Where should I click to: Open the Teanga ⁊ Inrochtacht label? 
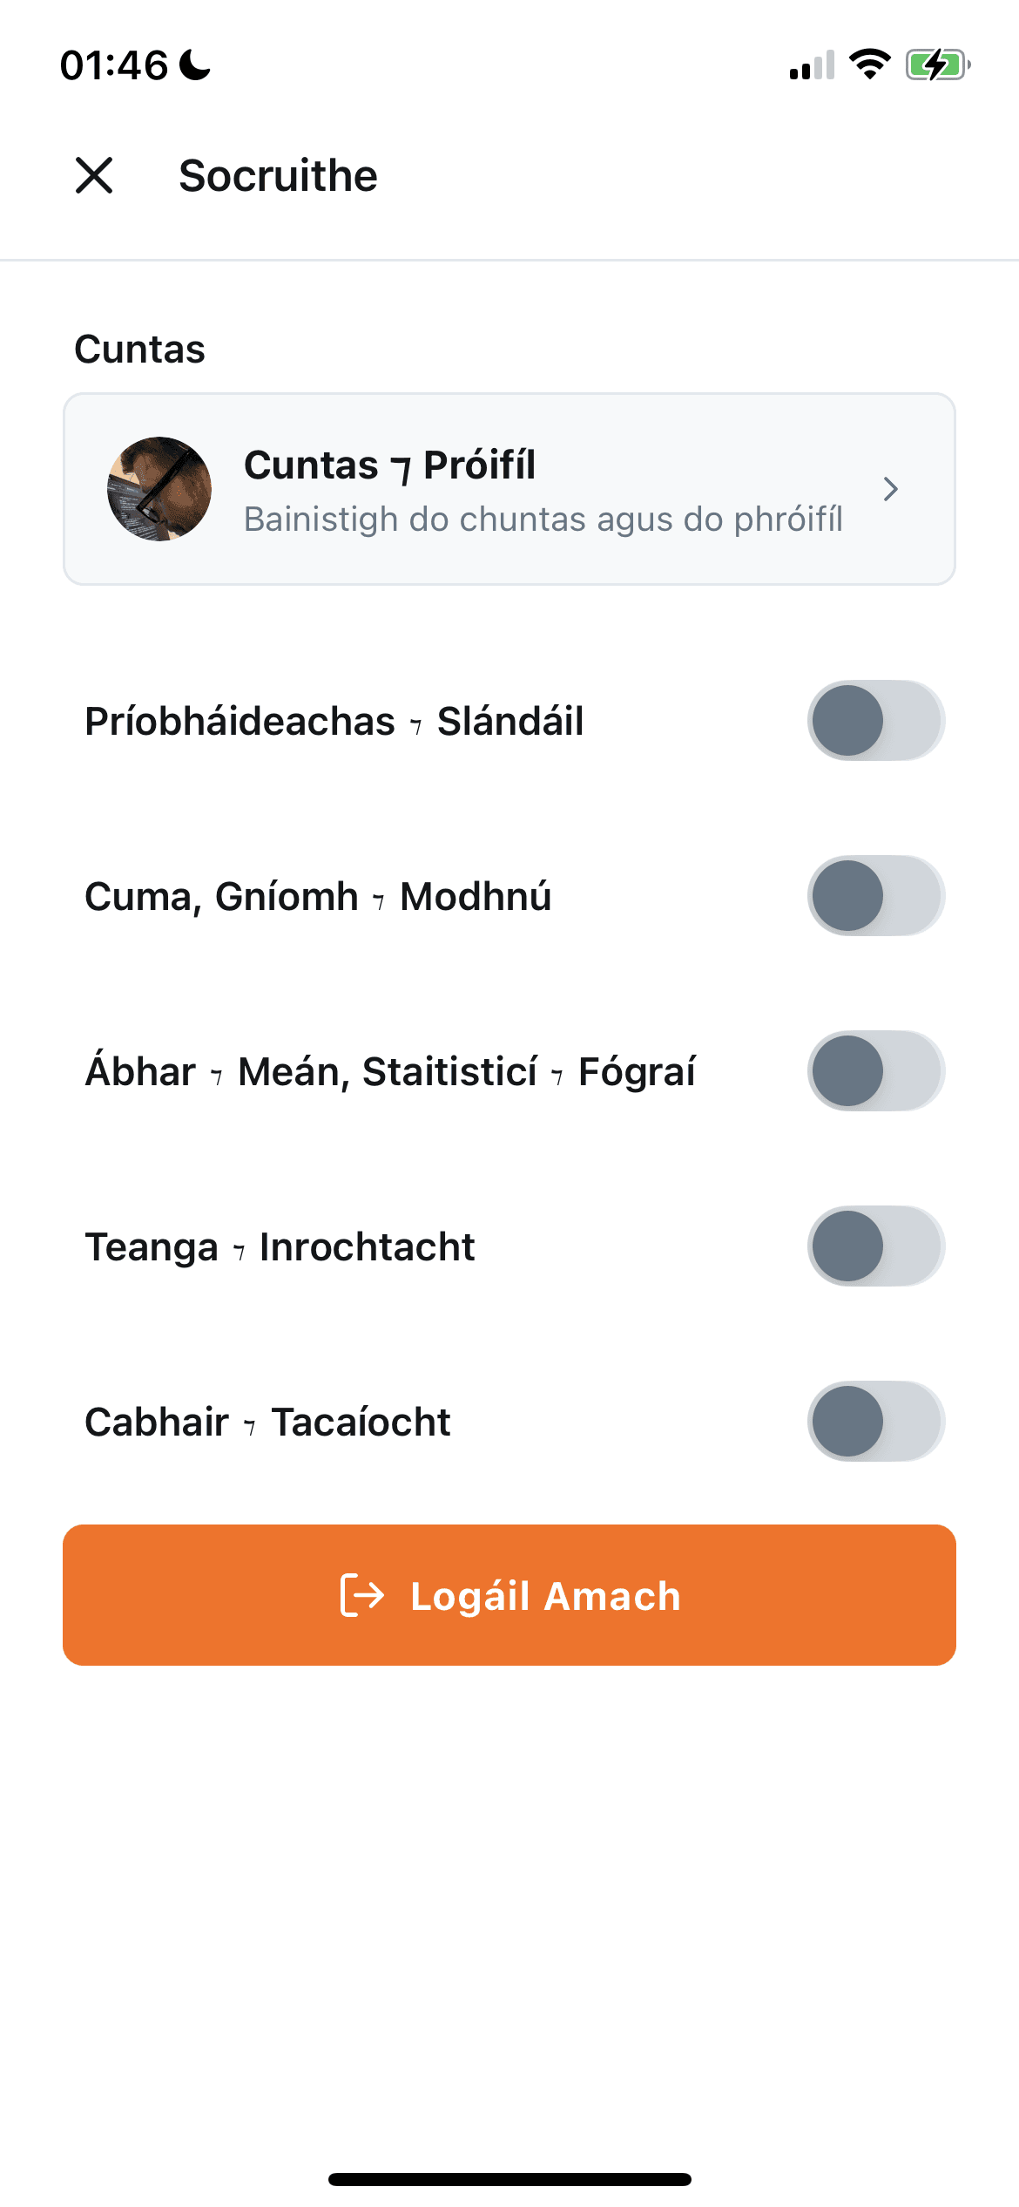click(x=280, y=1247)
